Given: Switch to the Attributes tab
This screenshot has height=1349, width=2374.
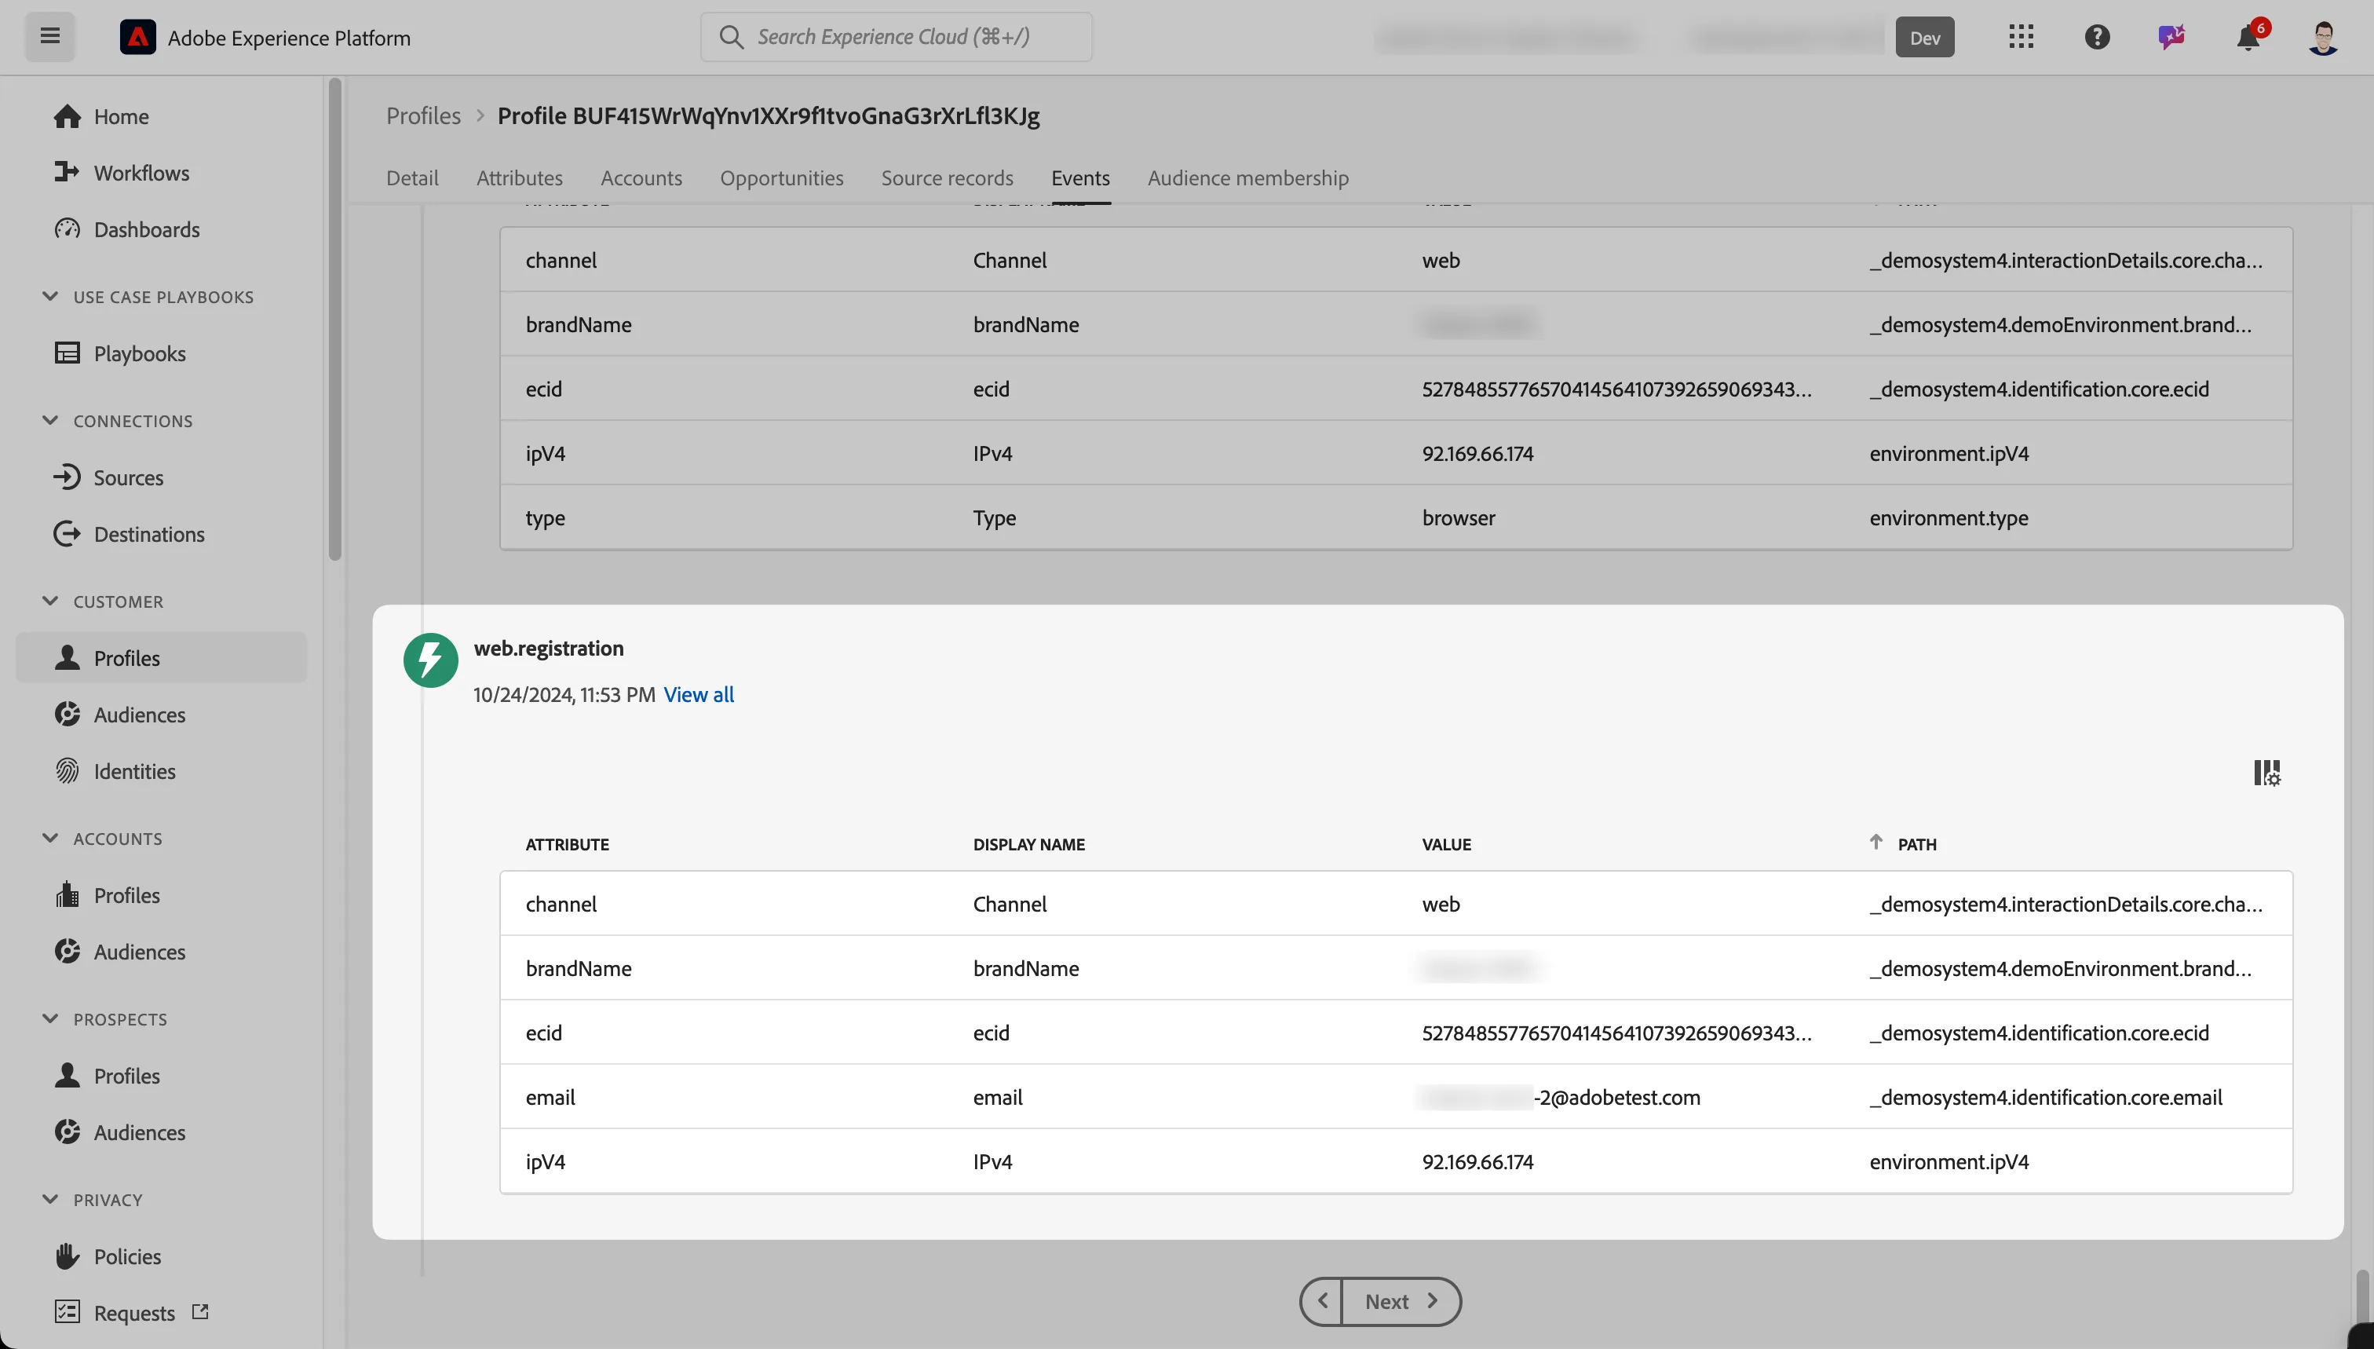Looking at the screenshot, I should [x=520, y=178].
